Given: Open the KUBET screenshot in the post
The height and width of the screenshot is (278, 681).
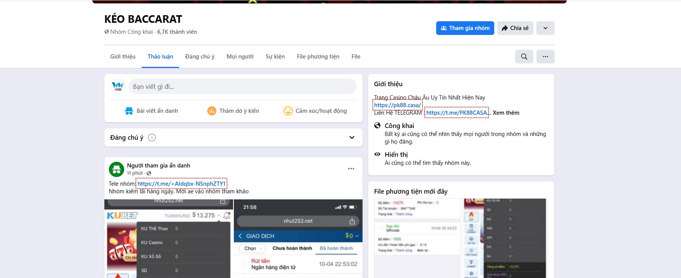Looking at the screenshot, I should pyautogui.click(x=168, y=239).
